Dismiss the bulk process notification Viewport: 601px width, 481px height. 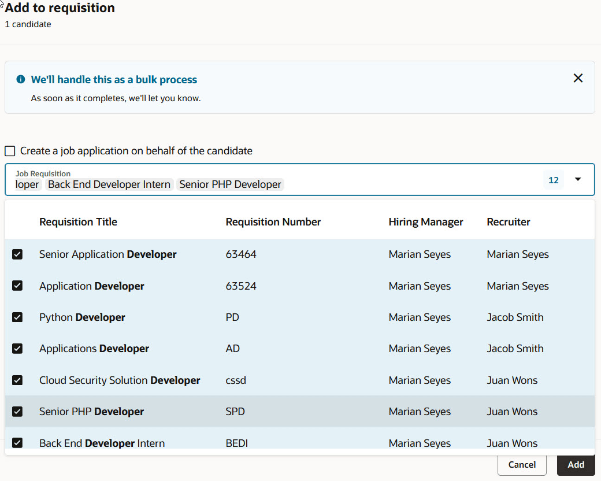[578, 77]
